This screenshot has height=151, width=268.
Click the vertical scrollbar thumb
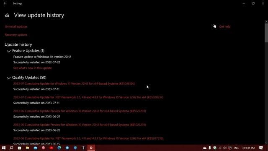coord(266,33)
